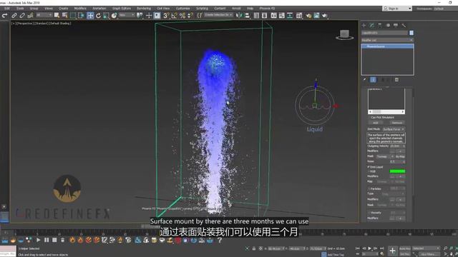This screenshot has width=458, height=257.
Task: Toggle the RGB checkbox
Action: 369,171
